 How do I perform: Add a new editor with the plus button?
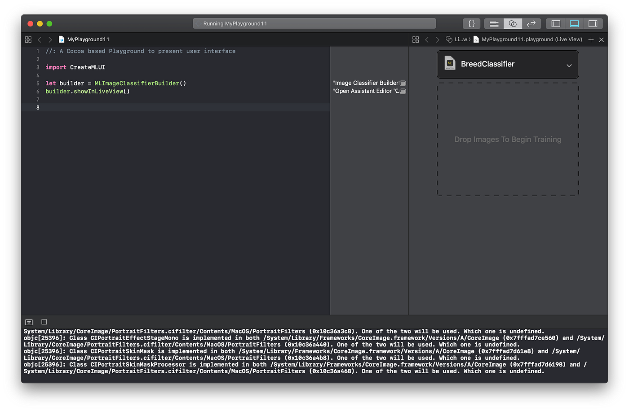point(591,39)
